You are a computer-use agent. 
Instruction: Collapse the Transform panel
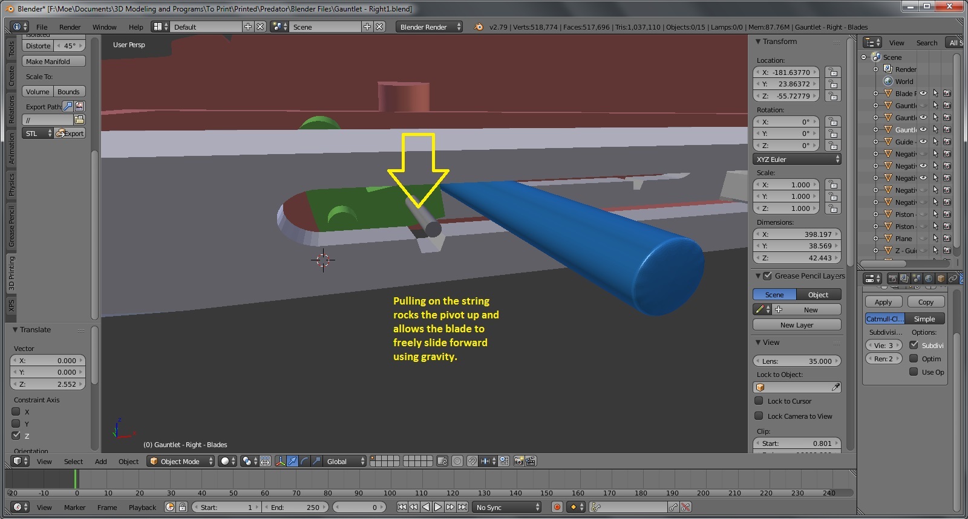click(758, 42)
